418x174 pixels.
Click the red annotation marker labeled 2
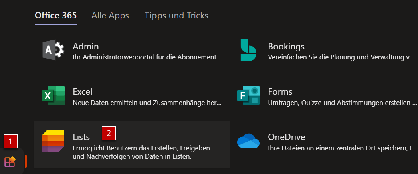click(x=109, y=133)
